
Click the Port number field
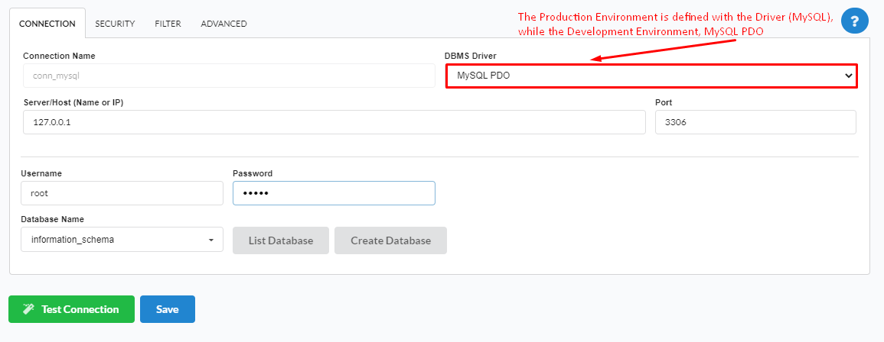coord(755,122)
